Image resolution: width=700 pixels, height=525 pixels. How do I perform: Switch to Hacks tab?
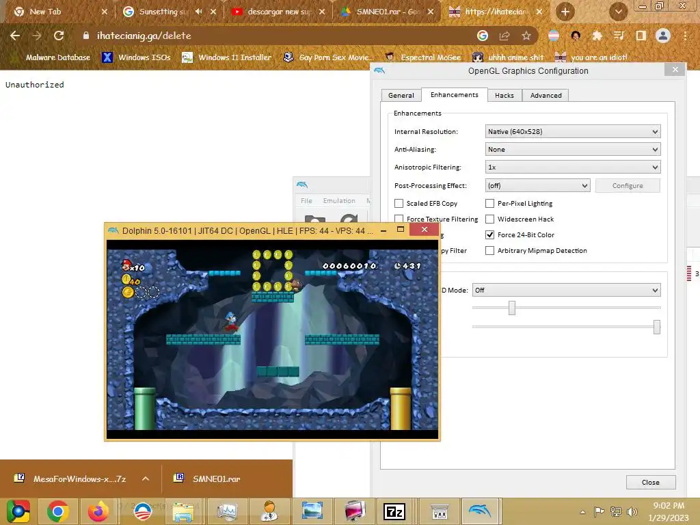504,96
